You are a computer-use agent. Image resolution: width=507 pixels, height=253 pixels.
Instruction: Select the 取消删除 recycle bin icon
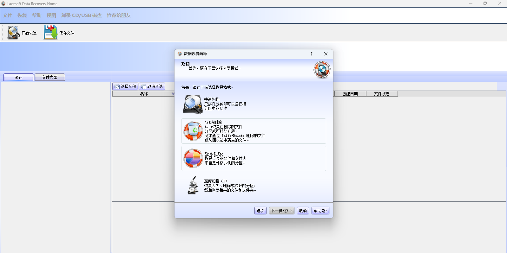point(193,131)
